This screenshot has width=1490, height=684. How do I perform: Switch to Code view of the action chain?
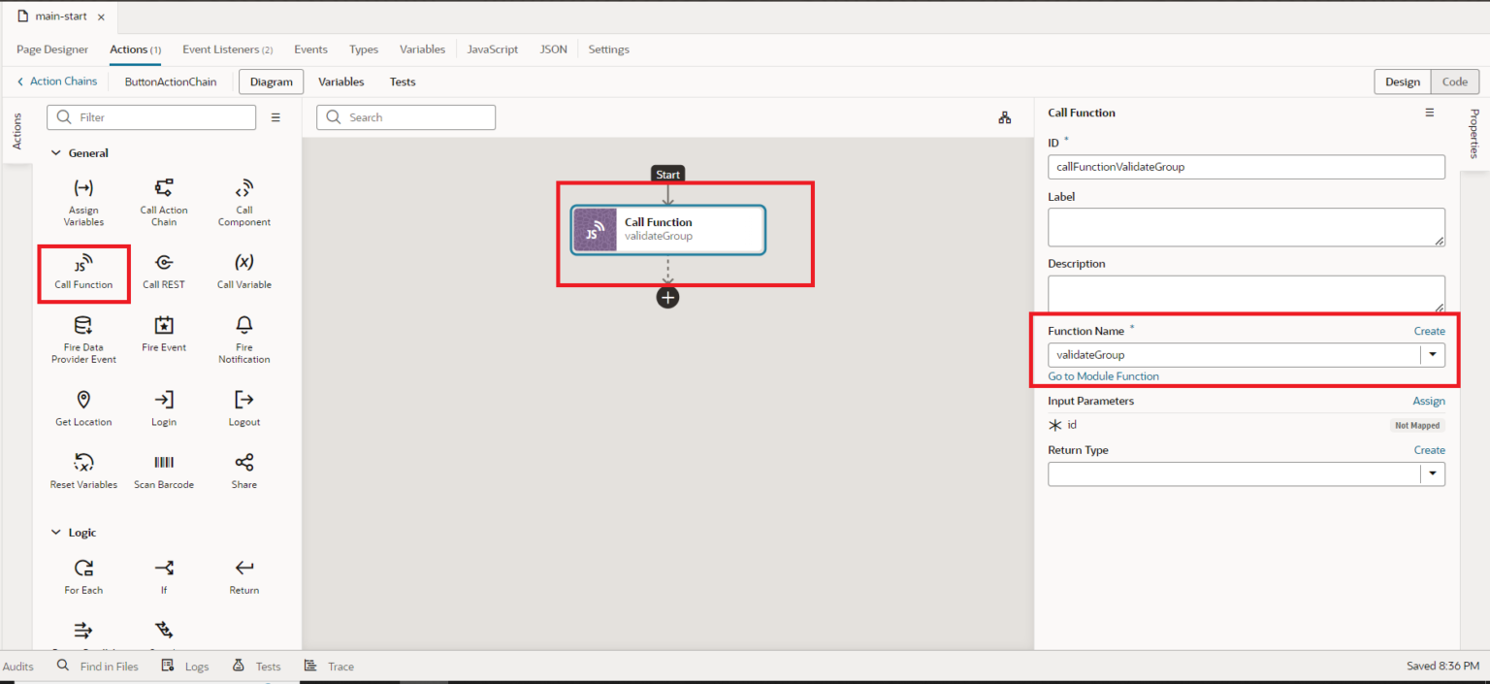click(1453, 81)
